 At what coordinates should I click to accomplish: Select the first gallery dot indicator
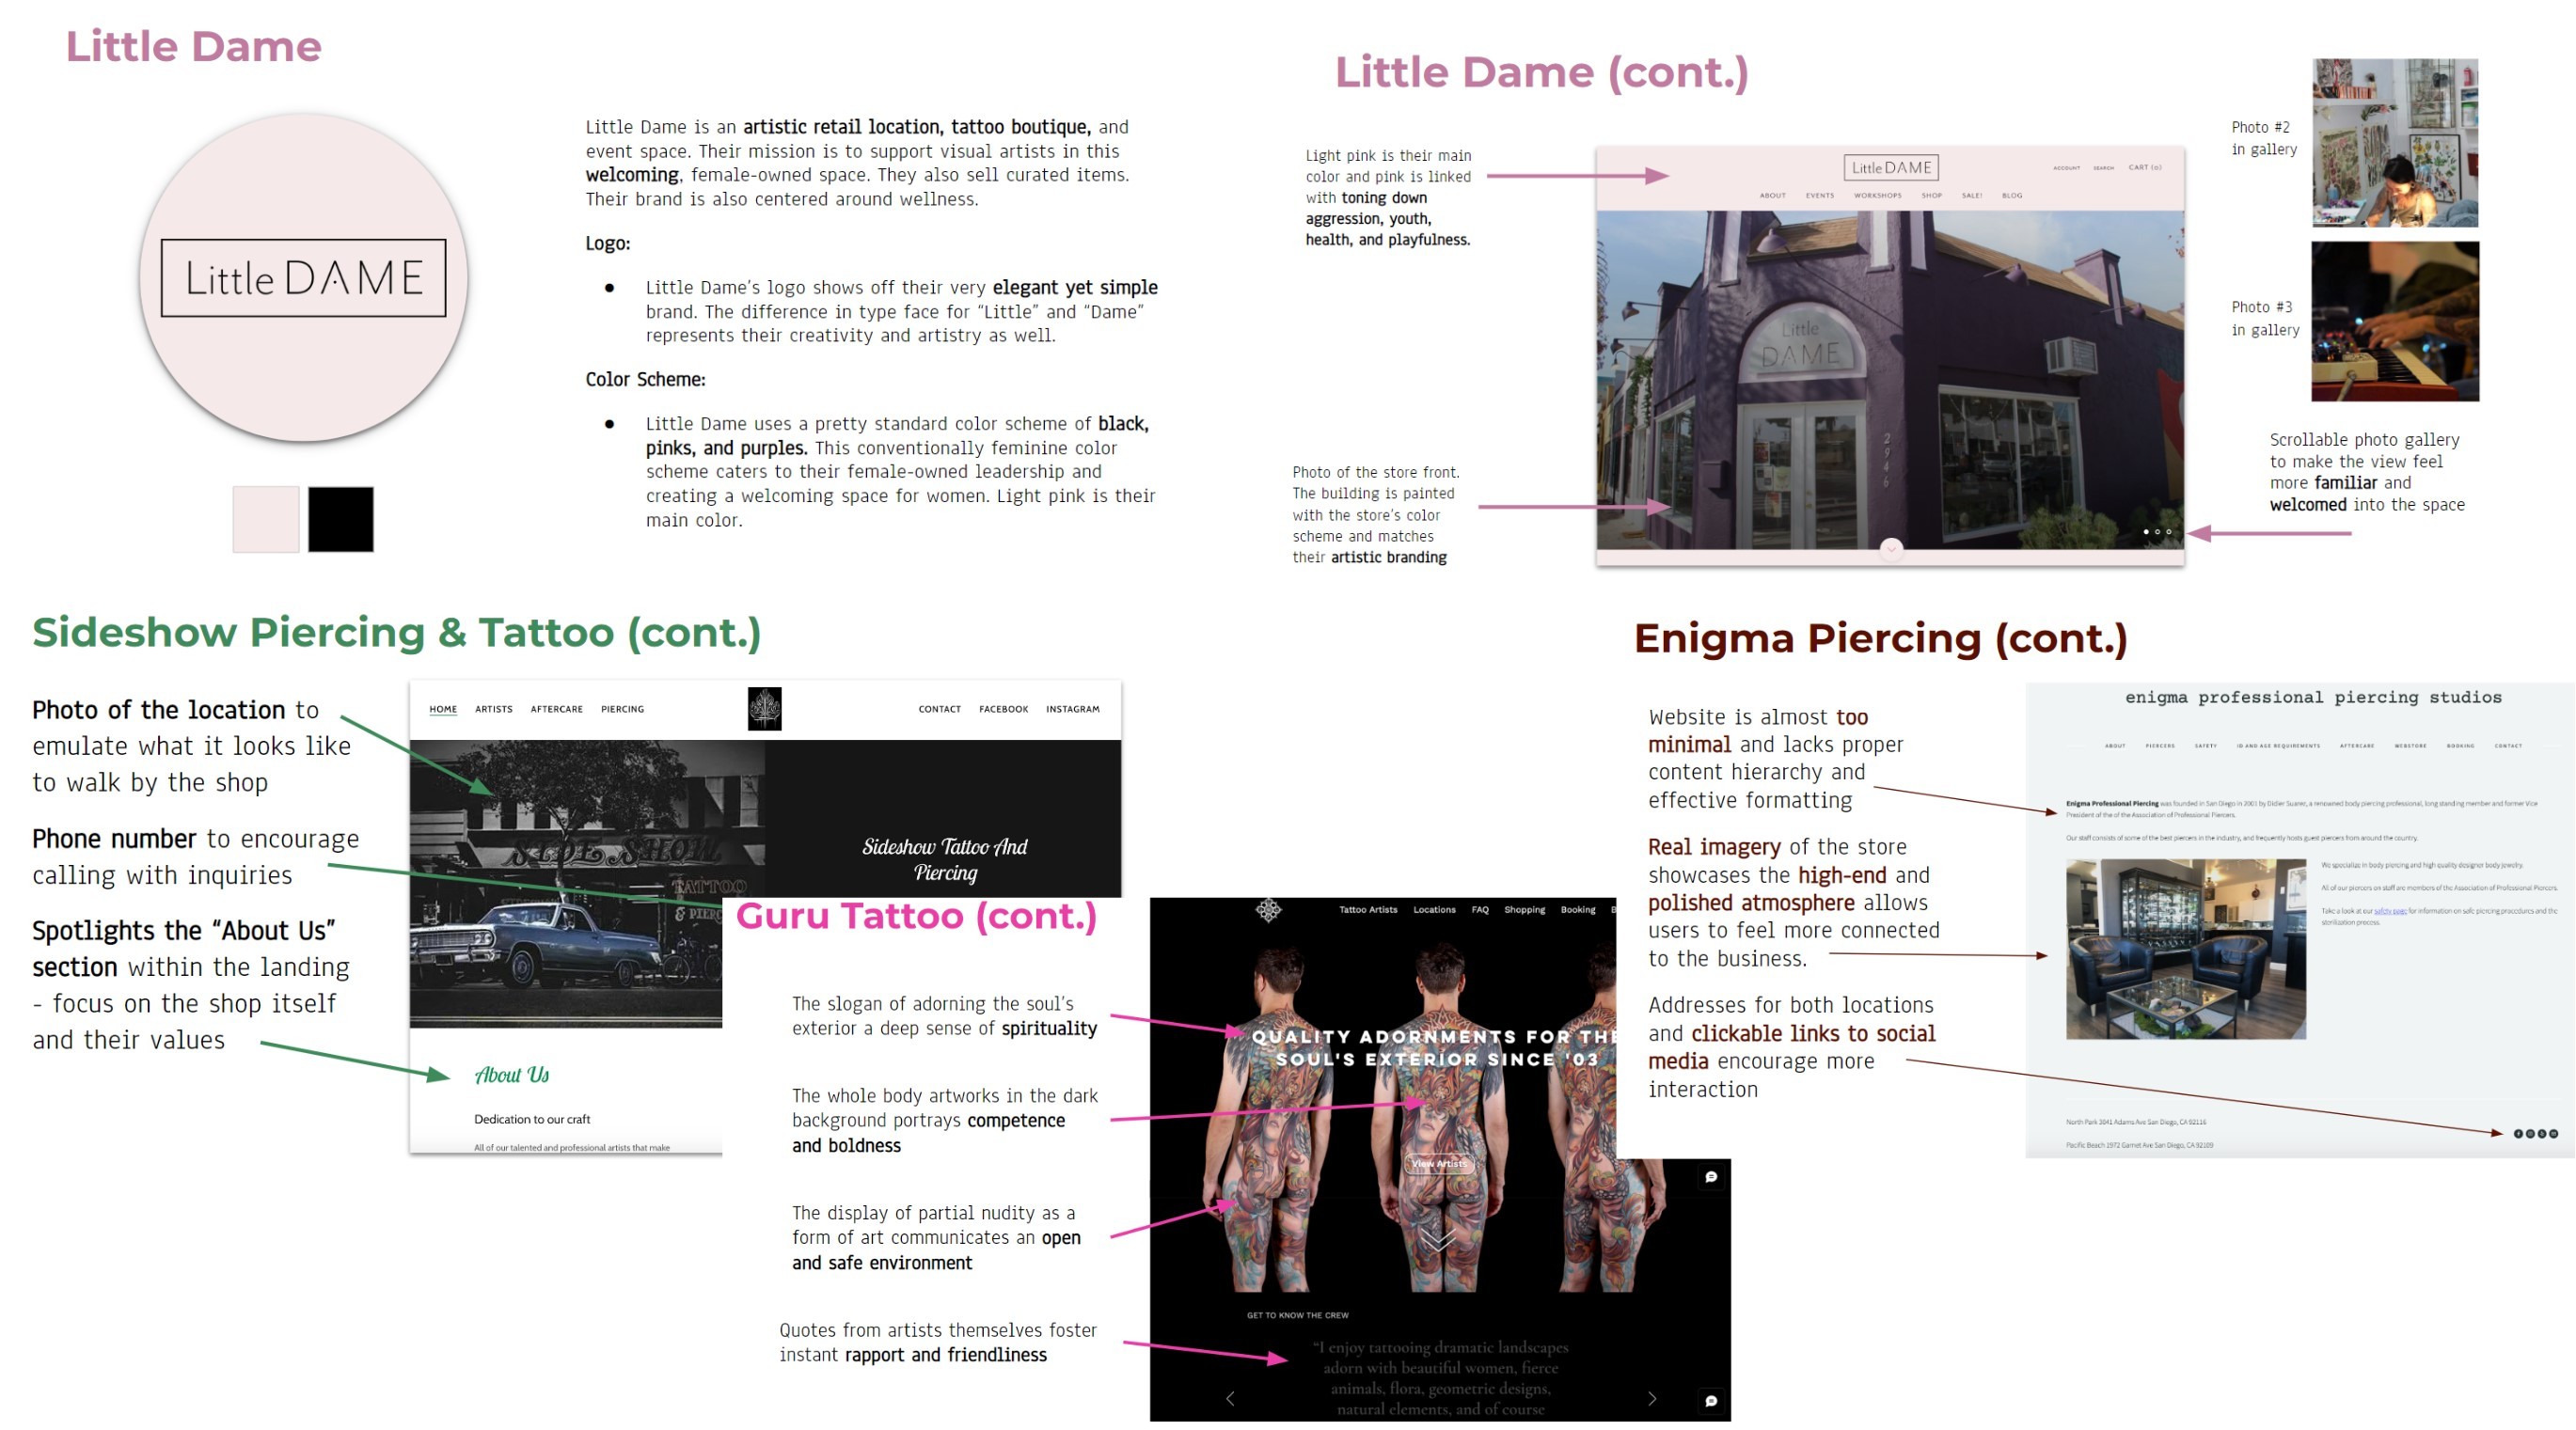click(2146, 532)
